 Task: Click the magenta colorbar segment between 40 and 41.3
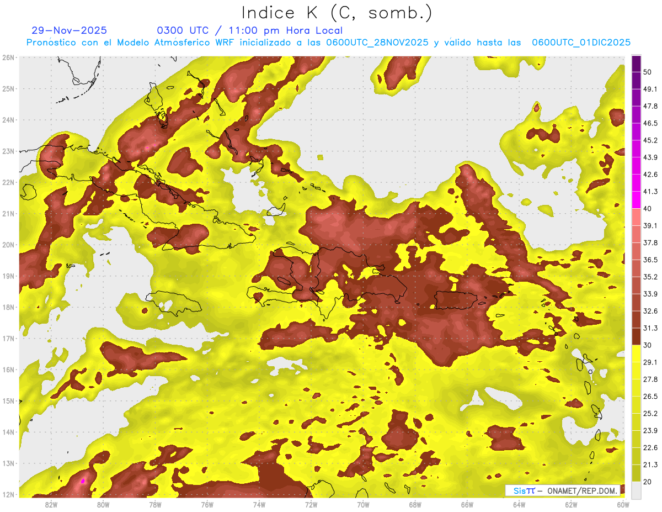pyautogui.click(x=637, y=199)
